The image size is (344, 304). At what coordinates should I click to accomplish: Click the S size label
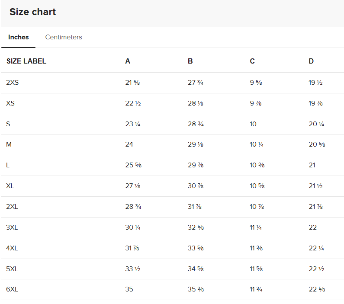tap(8, 124)
